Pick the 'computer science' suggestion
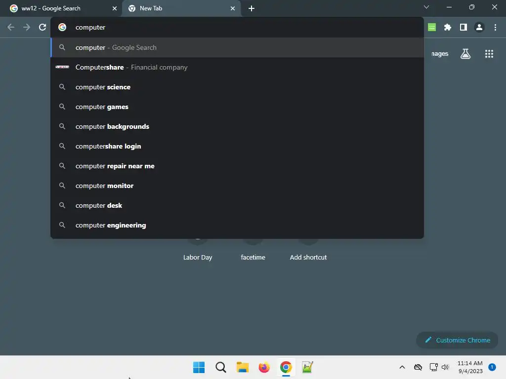506x379 pixels. coord(237,87)
